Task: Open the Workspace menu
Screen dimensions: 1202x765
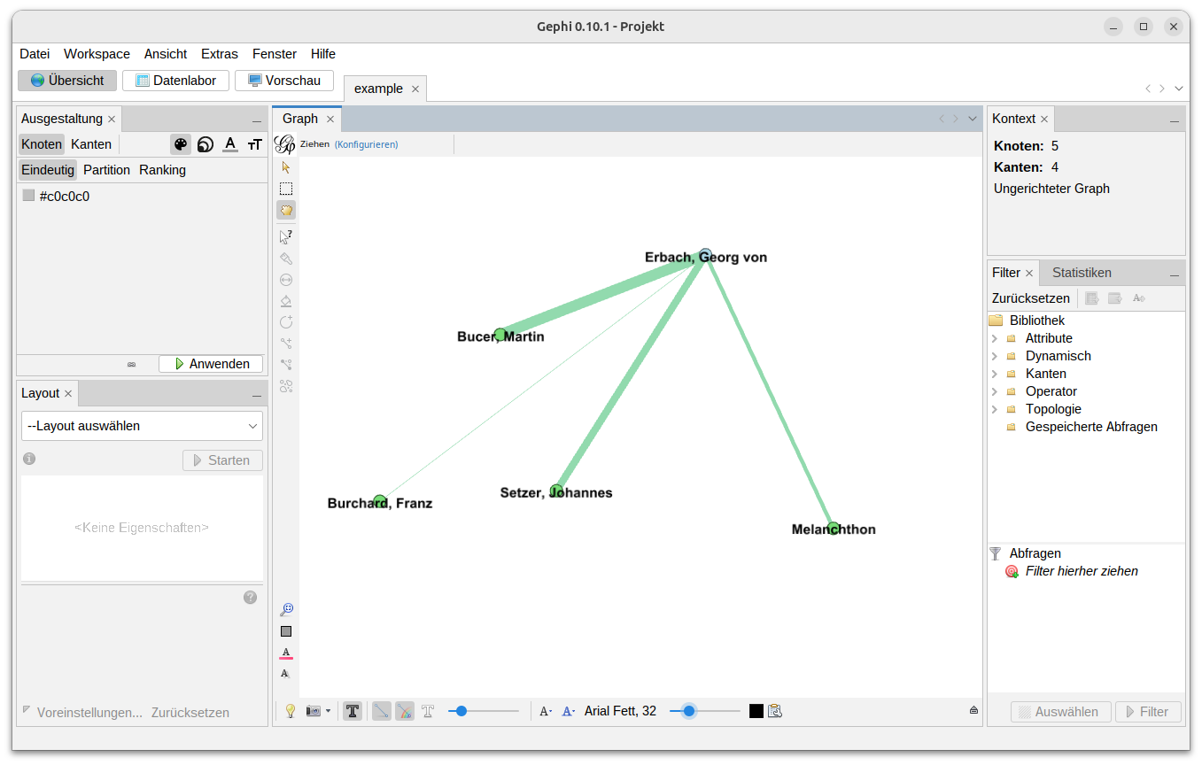Action: [97, 54]
